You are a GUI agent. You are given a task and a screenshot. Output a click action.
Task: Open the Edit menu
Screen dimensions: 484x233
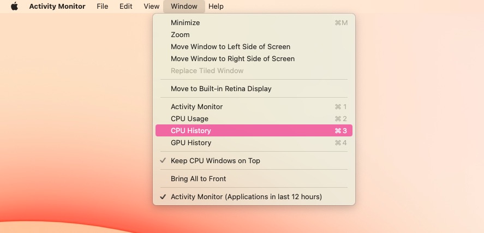tap(126, 7)
